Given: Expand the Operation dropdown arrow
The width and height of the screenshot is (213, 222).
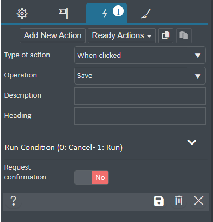Looking at the screenshot, I should 198,76.
